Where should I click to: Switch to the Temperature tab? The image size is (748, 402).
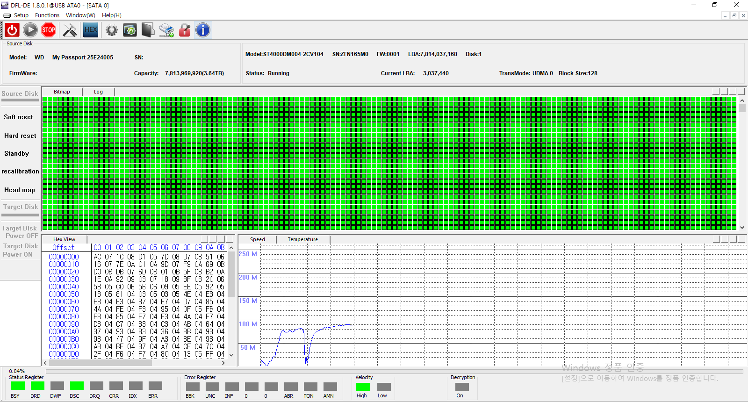302,239
